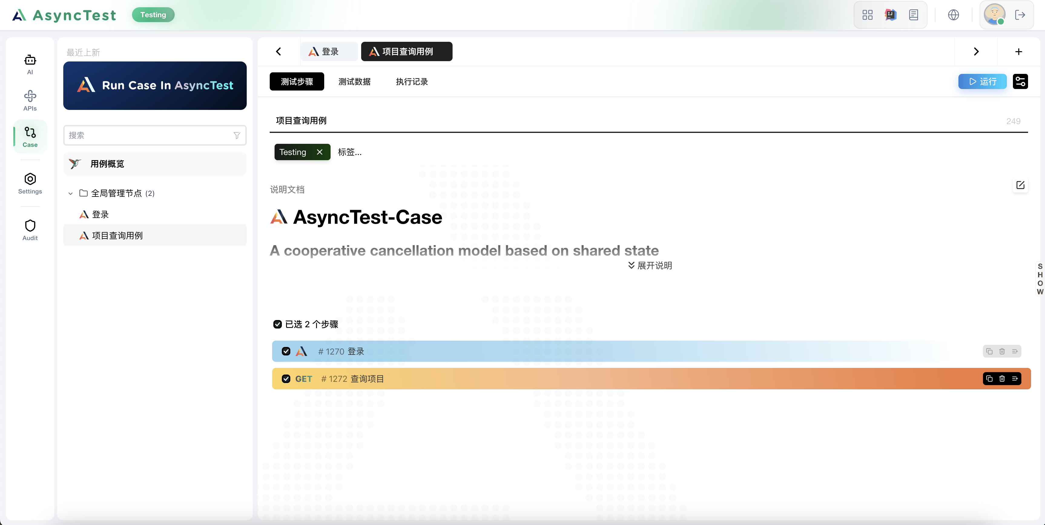1045x525 pixels.
Task: Delete step 1272 查询项目 via trash icon
Action: pos(1002,378)
